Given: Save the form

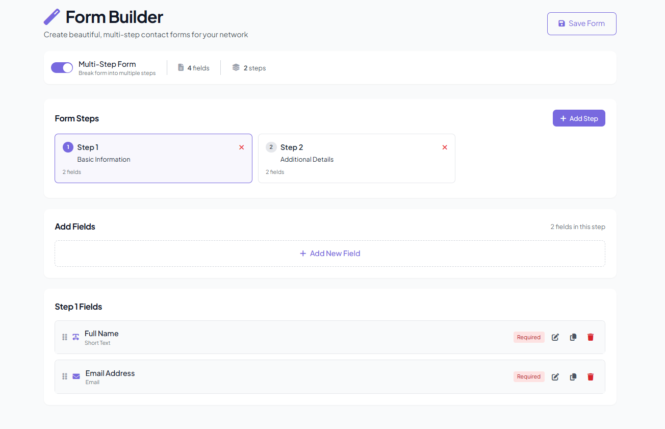Looking at the screenshot, I should pyautogui.click(x=581, y=23).
